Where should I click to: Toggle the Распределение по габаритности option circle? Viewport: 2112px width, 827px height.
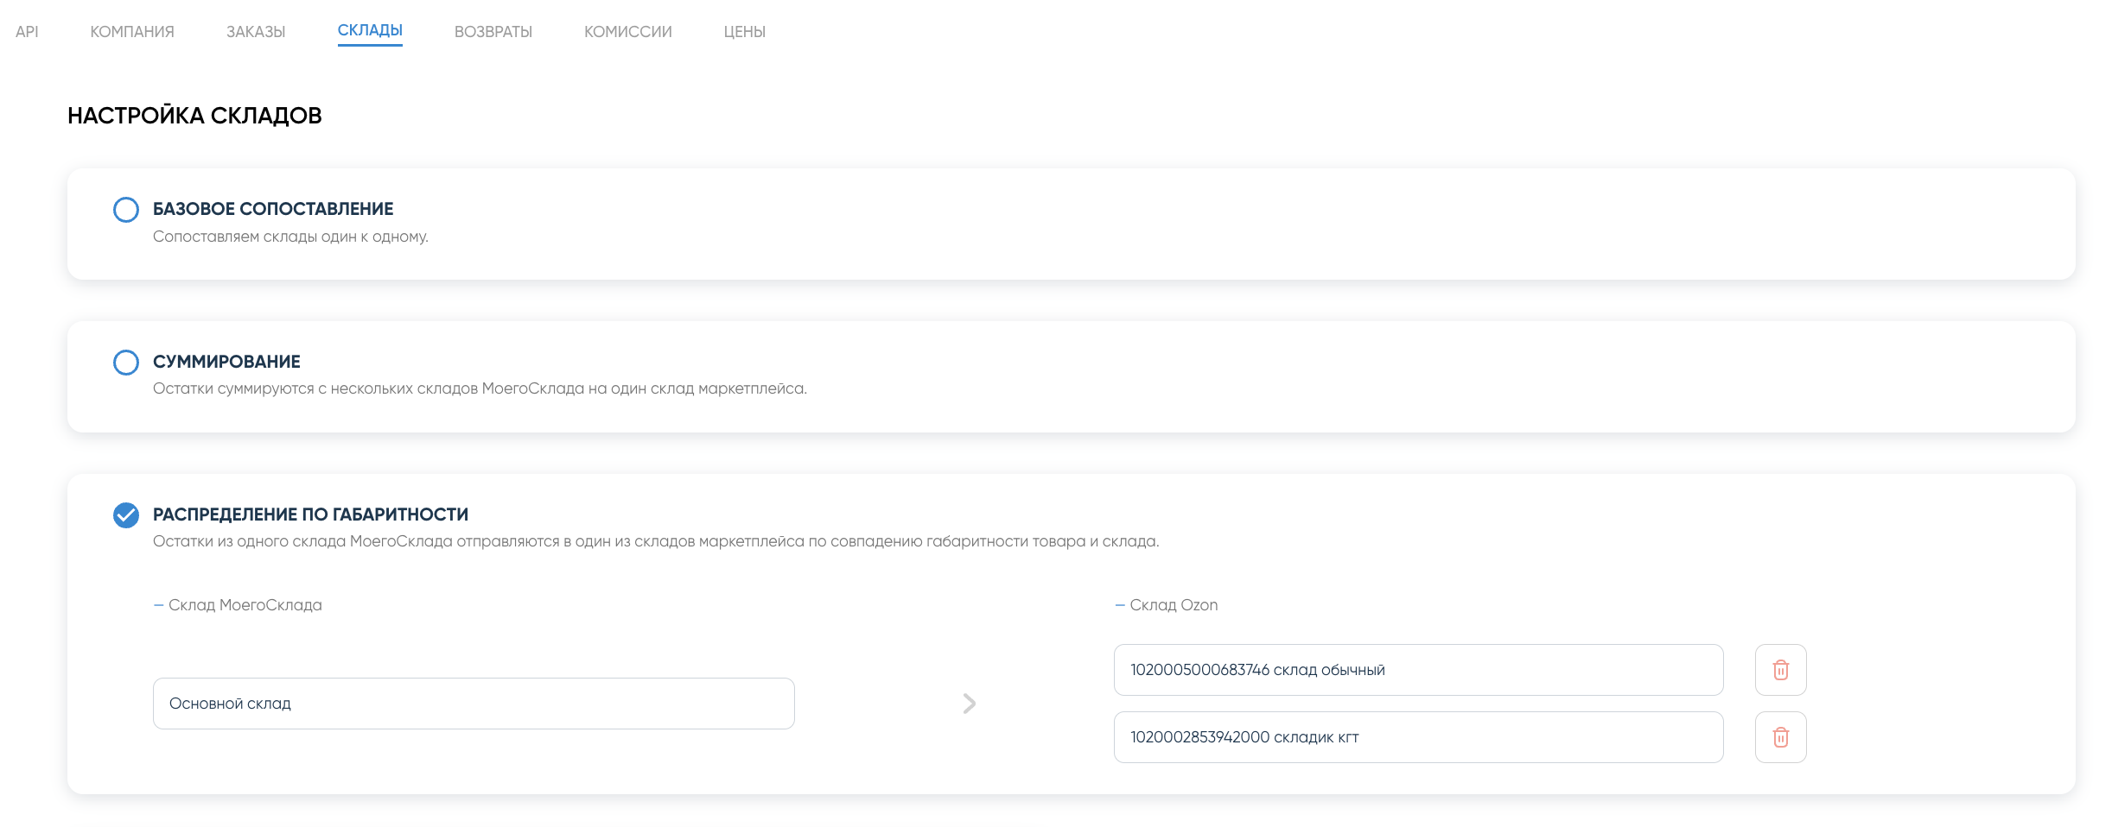click(x=126, y=515)
